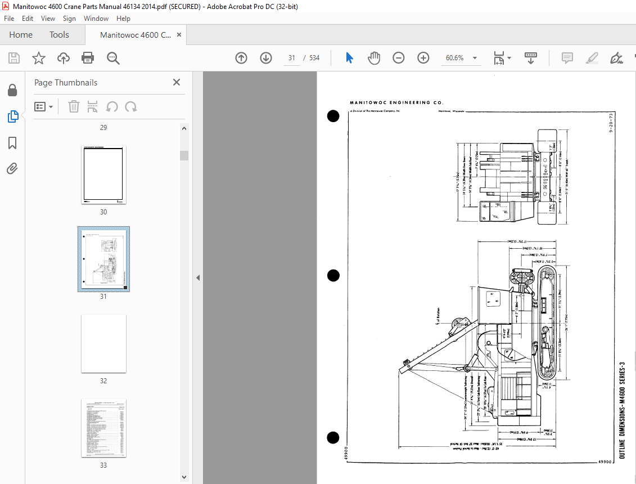Close the Page Thumbnails panel
636x484 pixels.
tap(177, 82)
